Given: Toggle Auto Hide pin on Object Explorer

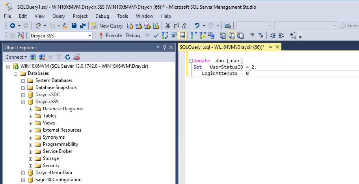Looking at the screenshot, I should point(164,47).
